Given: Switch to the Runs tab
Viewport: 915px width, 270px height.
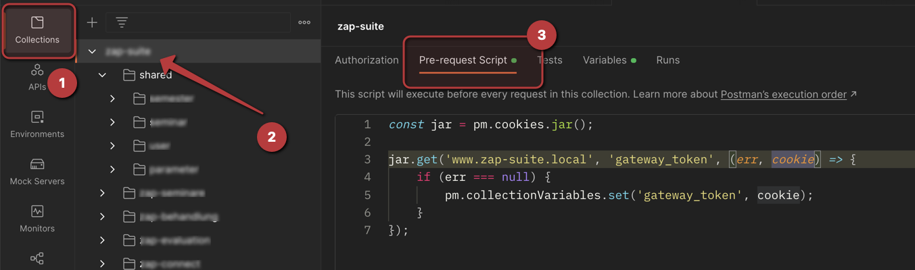Looking at the screenshot, I should [667, 60].
